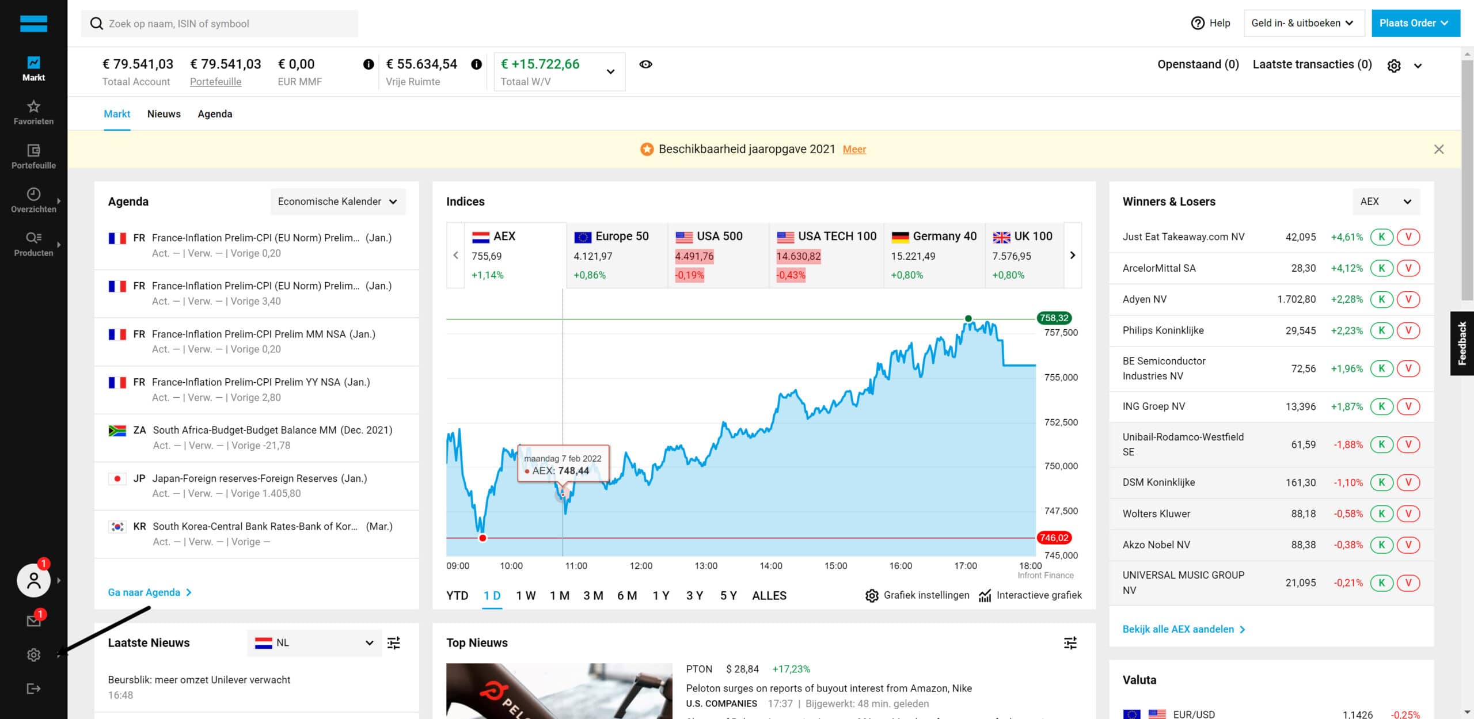Open the vertical Feedback tab
Viewport: 1474px width, 719px height.
pos(1462,344)
